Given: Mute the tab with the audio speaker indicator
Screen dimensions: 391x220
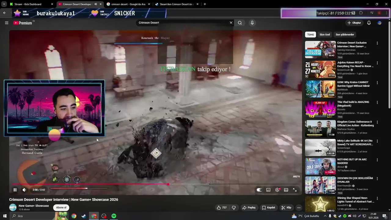Looking at the screenshot, I should click(96, 4).
